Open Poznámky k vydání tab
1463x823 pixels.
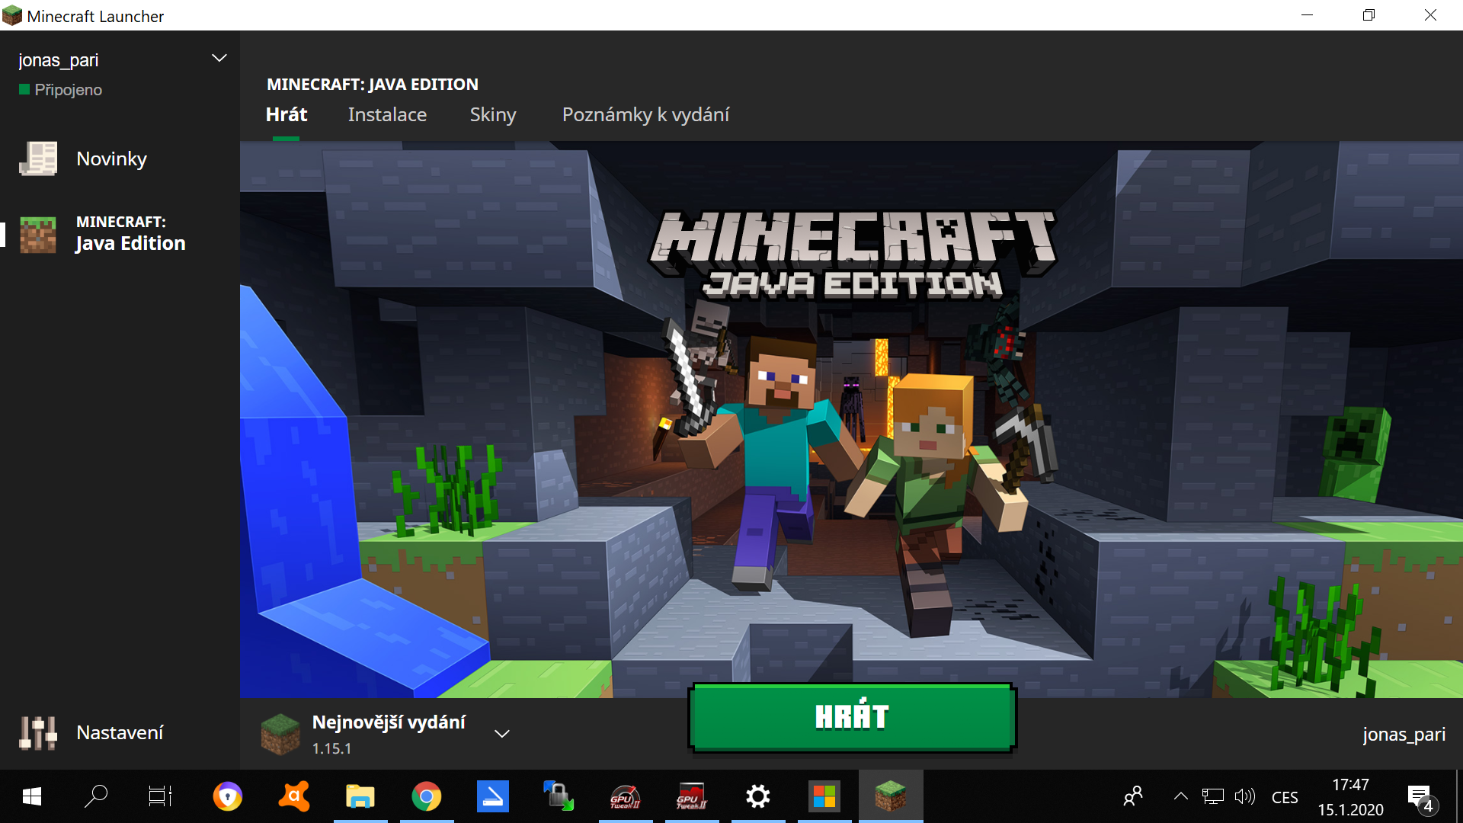coord(645,115)
